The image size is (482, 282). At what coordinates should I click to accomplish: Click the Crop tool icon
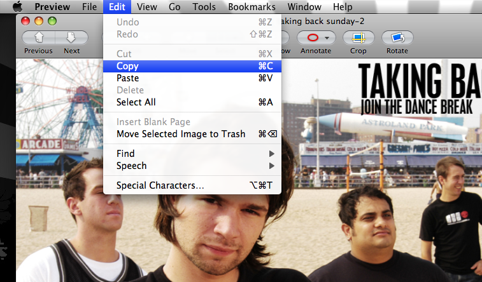point(358,37)
